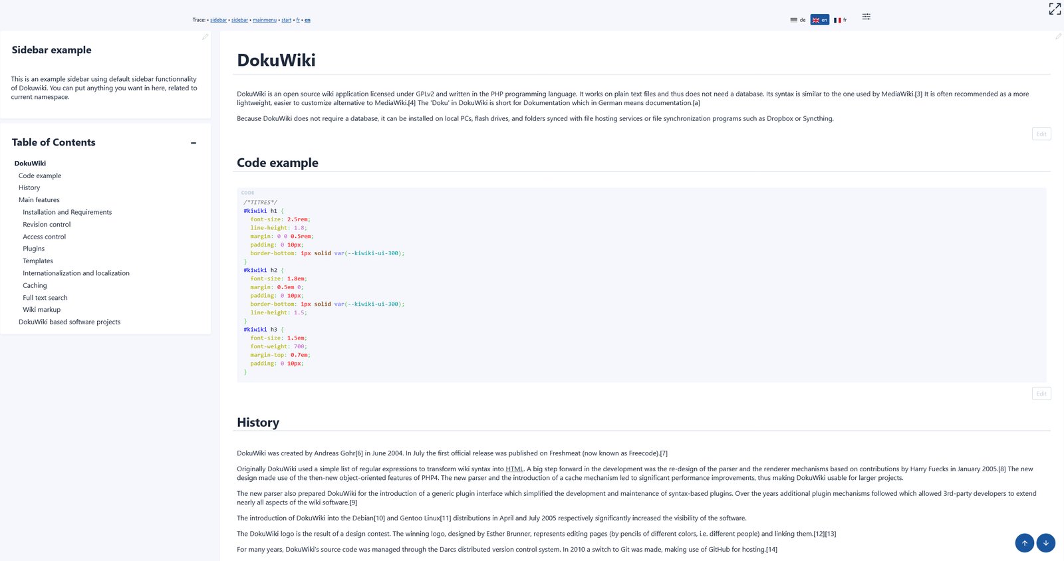The image size is (1064, 561).
Task: Click the scroll to bottom arrow button
Action: (1045, 543)
